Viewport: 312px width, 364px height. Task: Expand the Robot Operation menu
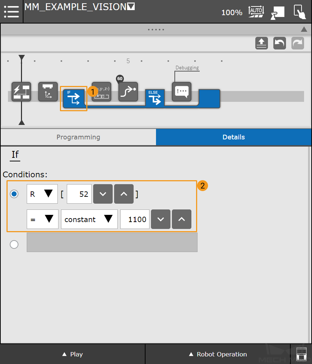218,354
